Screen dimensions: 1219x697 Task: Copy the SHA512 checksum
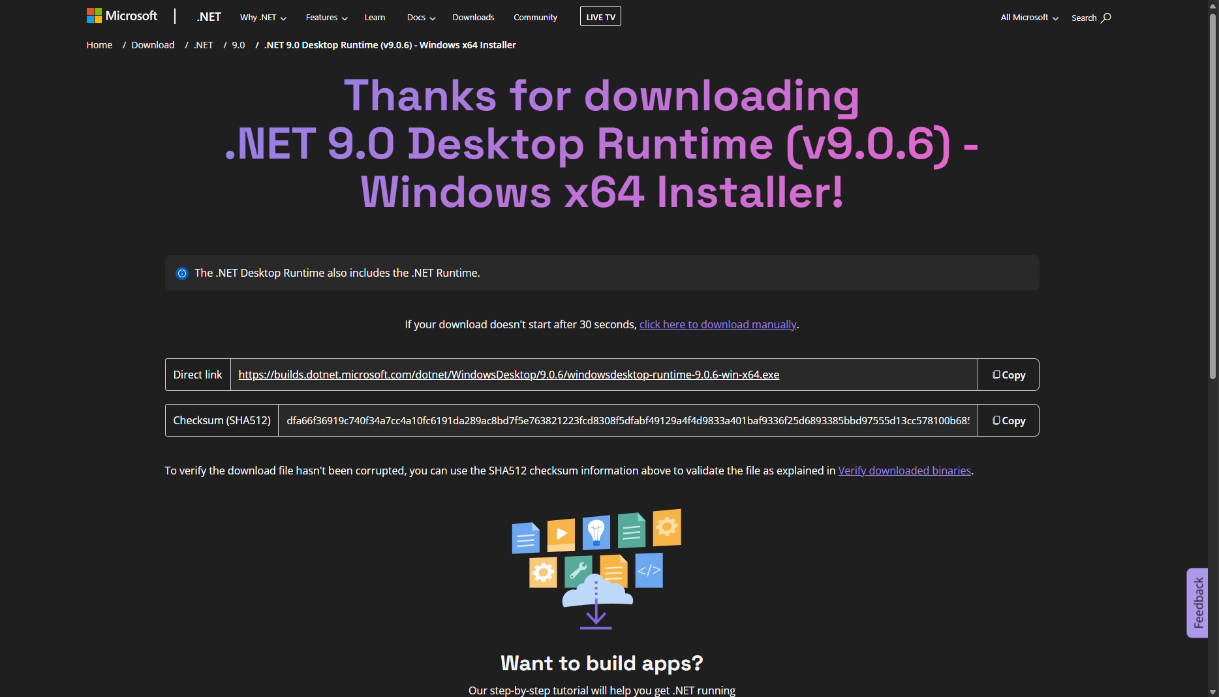tap(1008, 420)
